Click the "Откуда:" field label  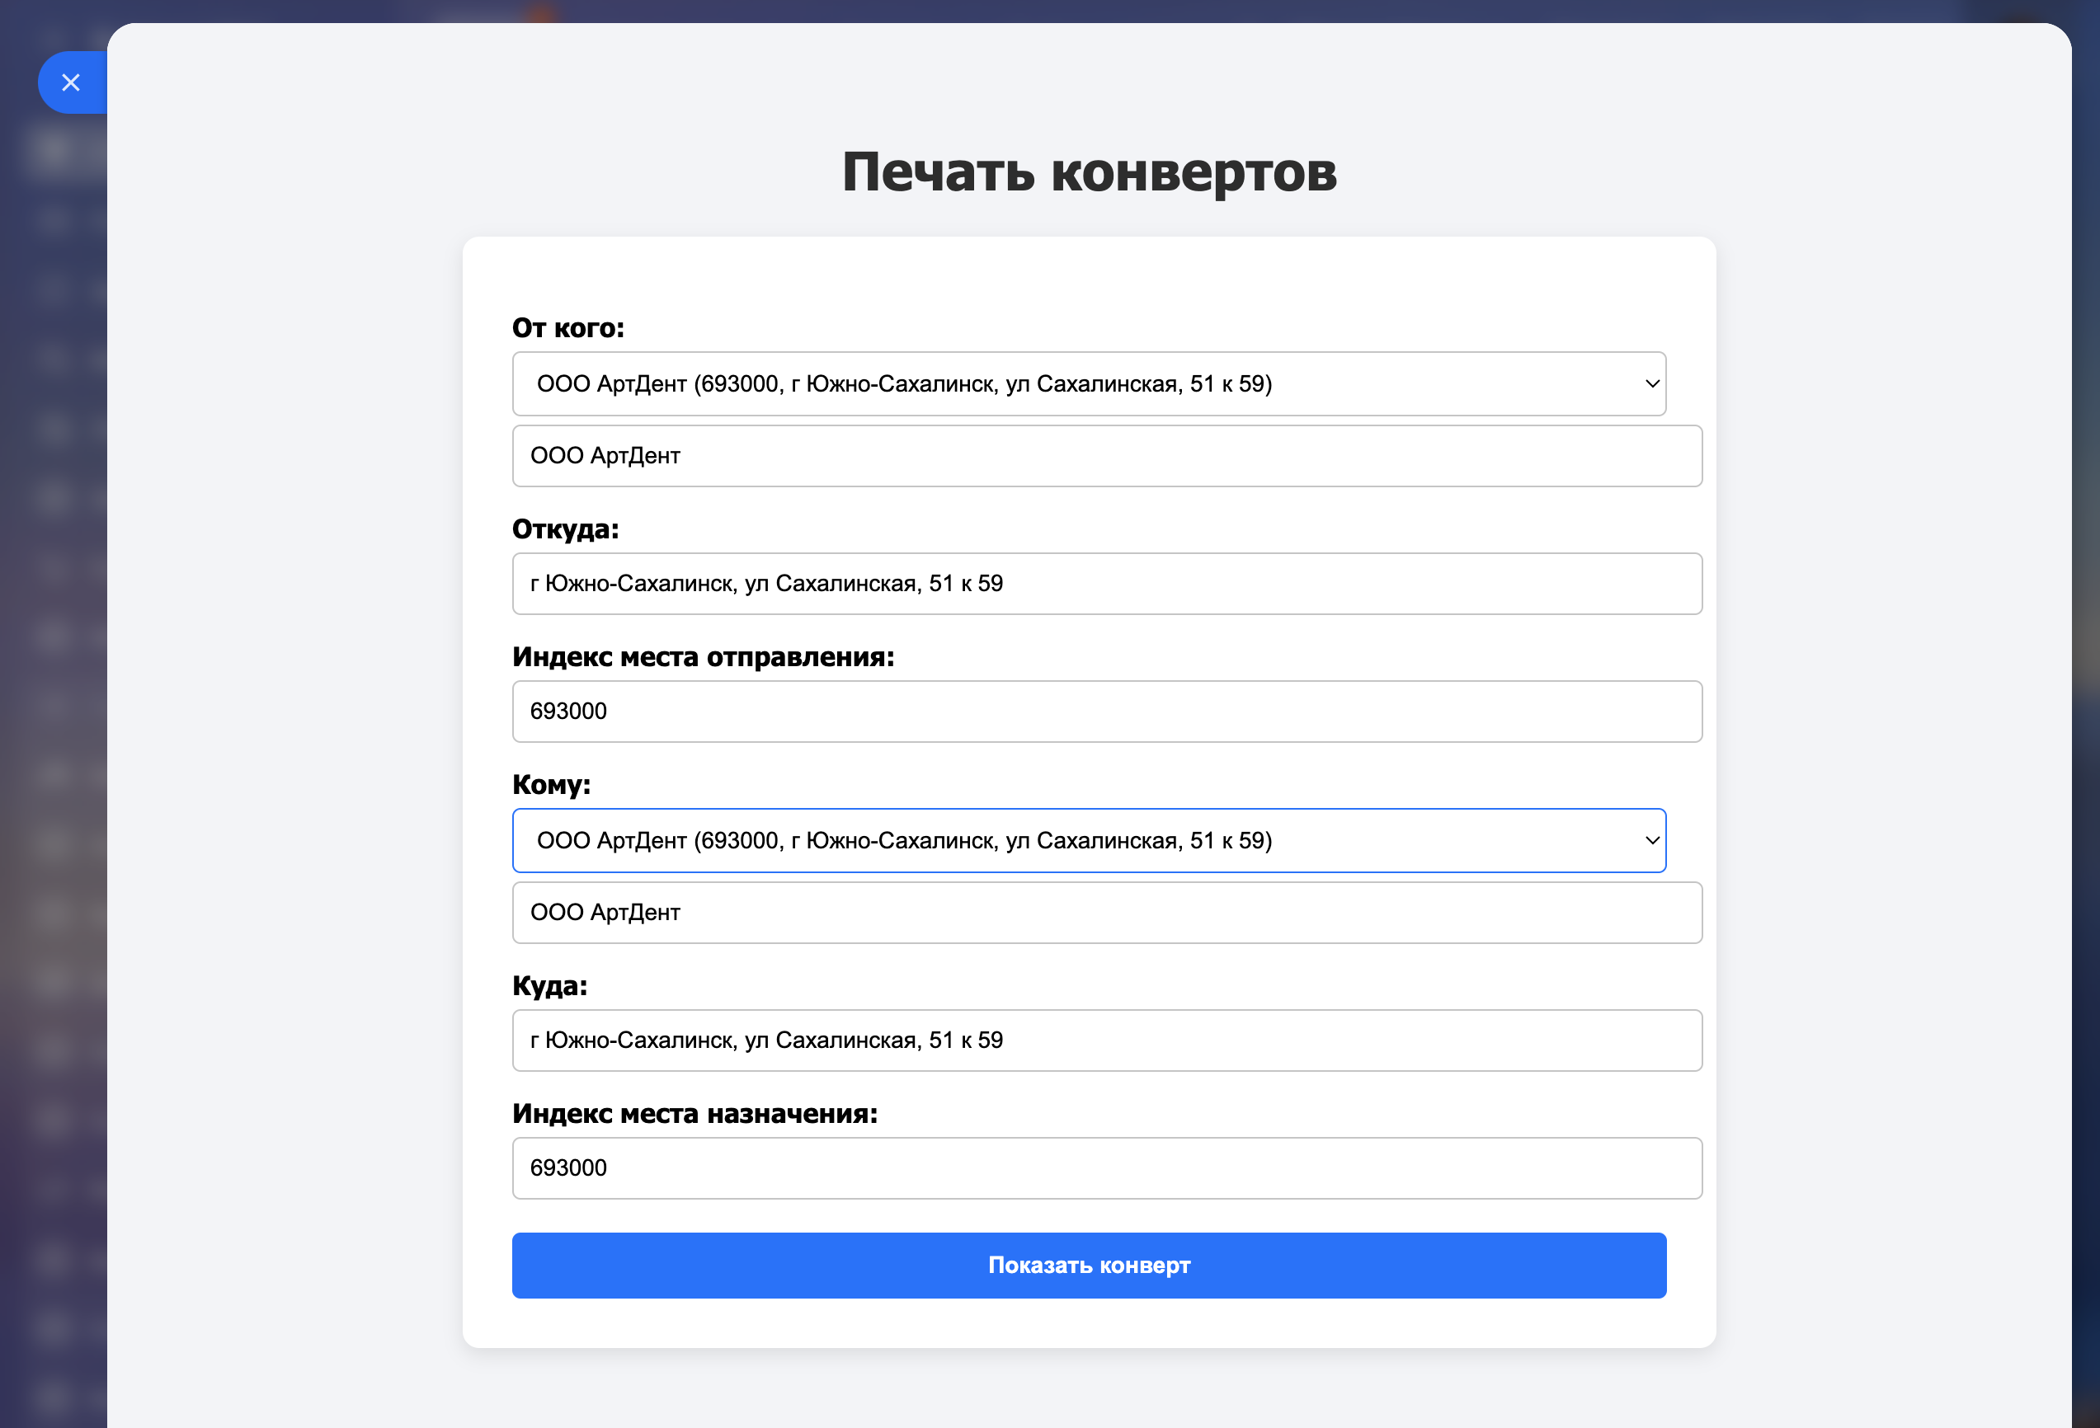pyautogui.click(x=565, y=529)
